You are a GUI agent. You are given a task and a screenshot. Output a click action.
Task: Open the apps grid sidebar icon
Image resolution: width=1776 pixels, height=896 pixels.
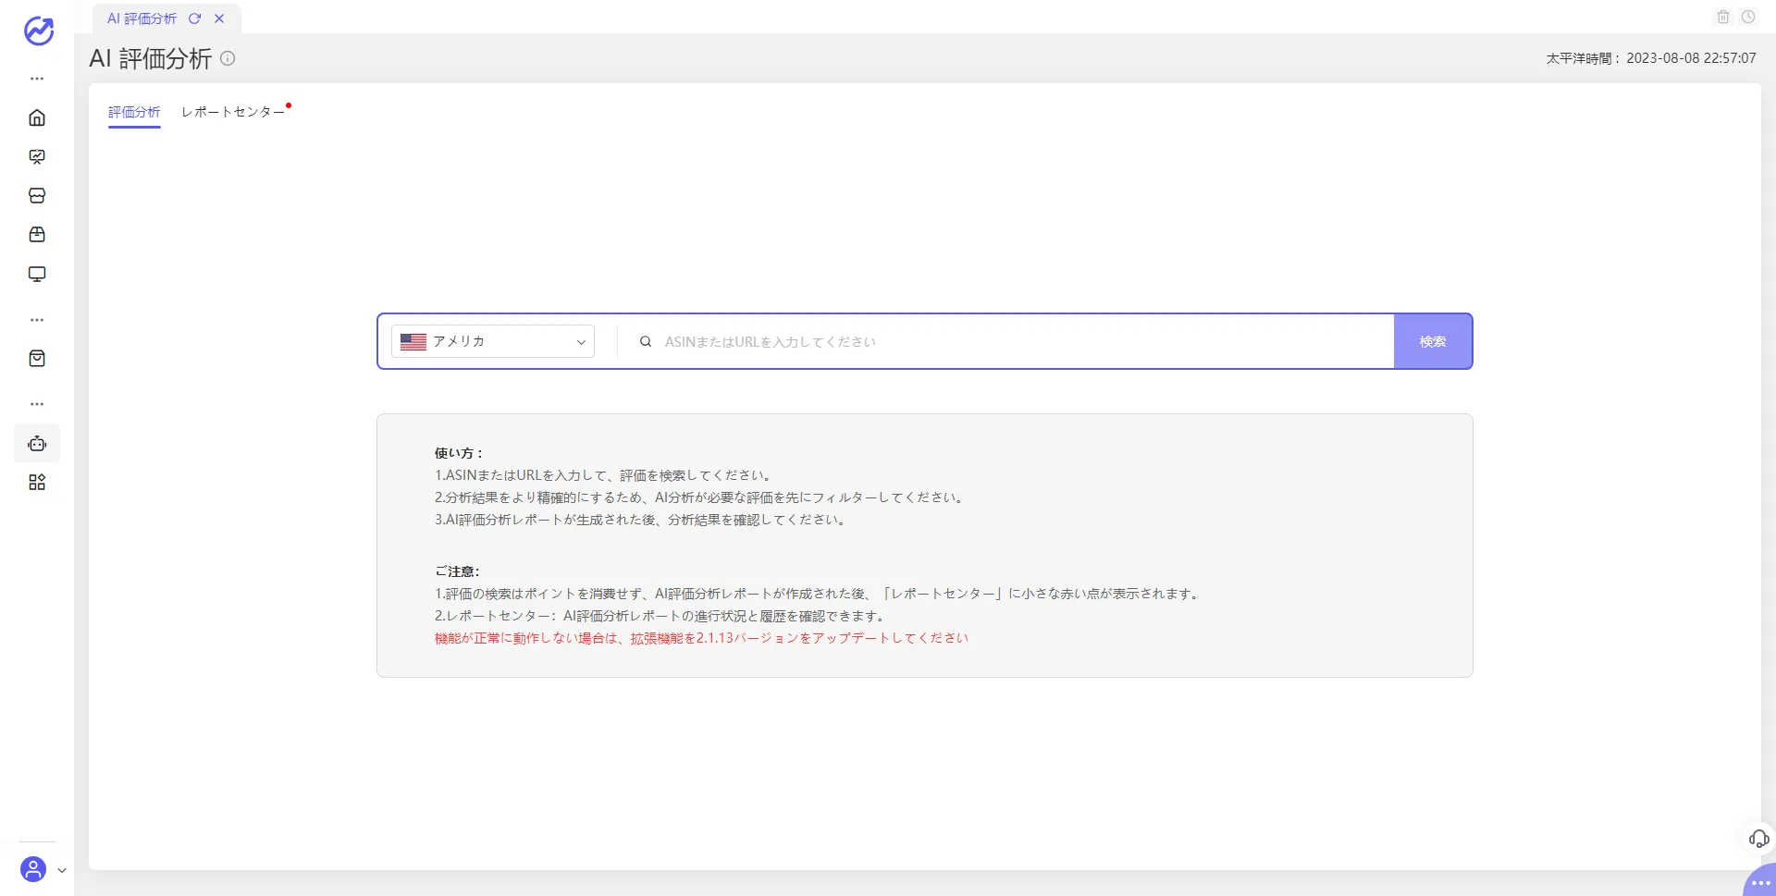(37, 483)
